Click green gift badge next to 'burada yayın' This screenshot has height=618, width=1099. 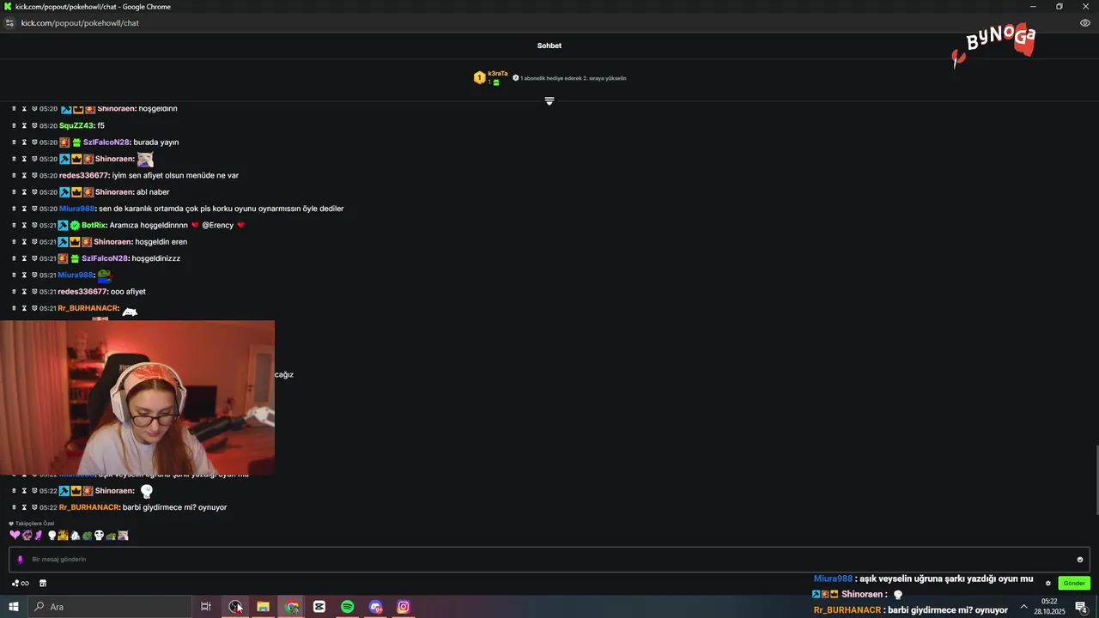(76, 142)
